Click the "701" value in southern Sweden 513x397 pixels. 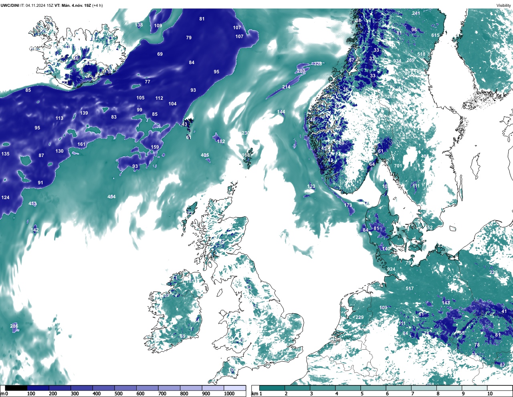[398, 166]
